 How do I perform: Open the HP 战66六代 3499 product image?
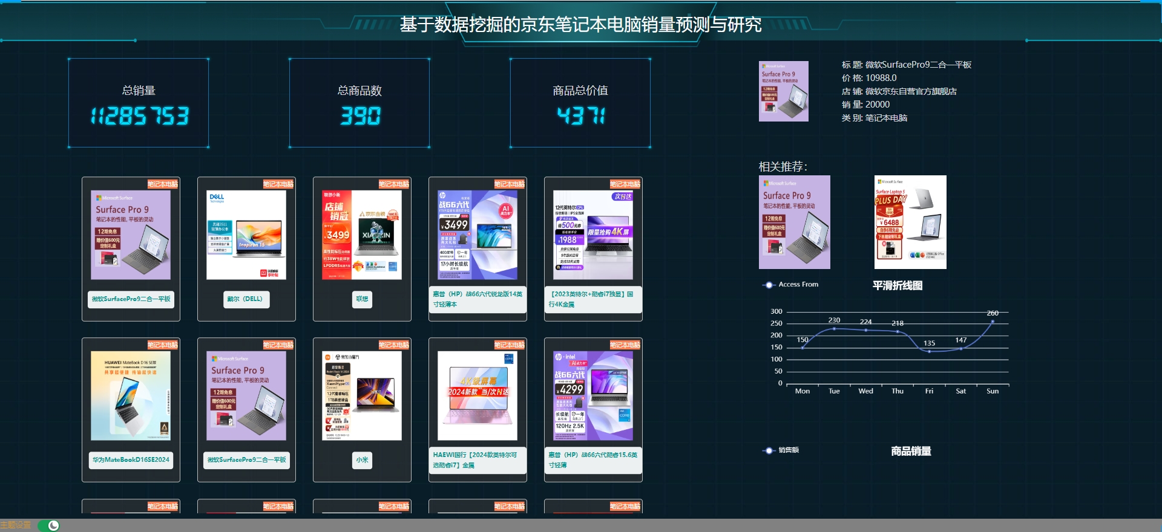[478, 235]
